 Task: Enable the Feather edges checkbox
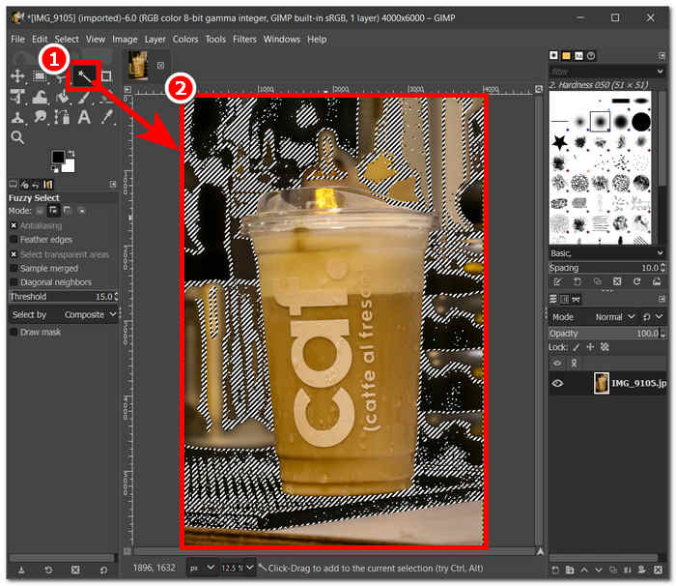click(14, 240)
